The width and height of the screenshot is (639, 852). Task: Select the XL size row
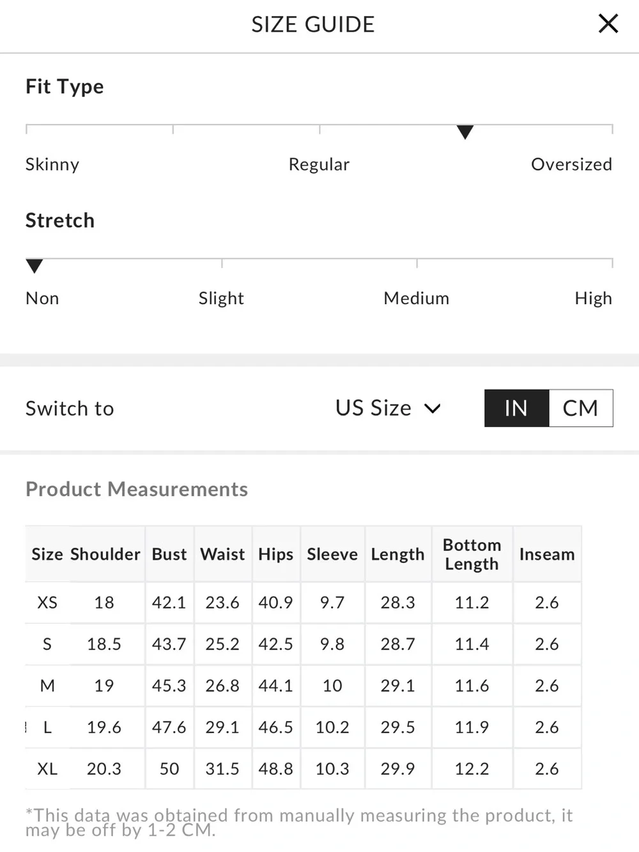(304, 768)
